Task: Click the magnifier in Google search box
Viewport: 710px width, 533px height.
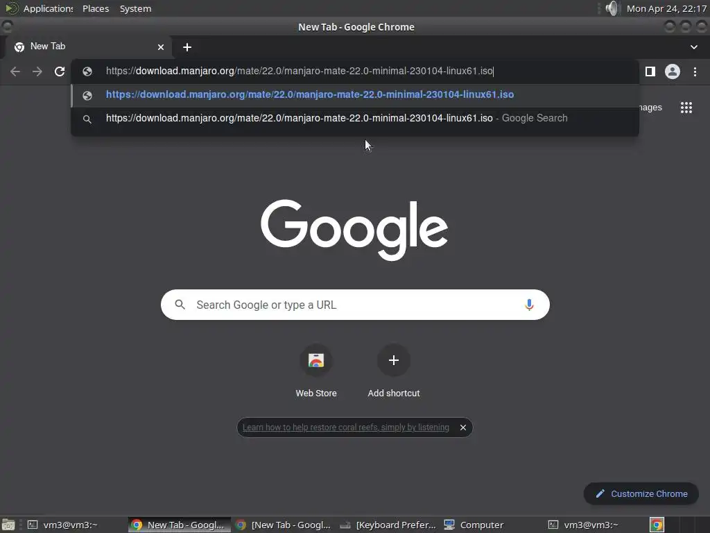Action: point(180,305)
